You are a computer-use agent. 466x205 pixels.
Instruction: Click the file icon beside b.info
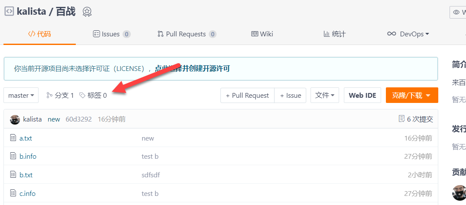pyautogui.click(x=13, y=157)
